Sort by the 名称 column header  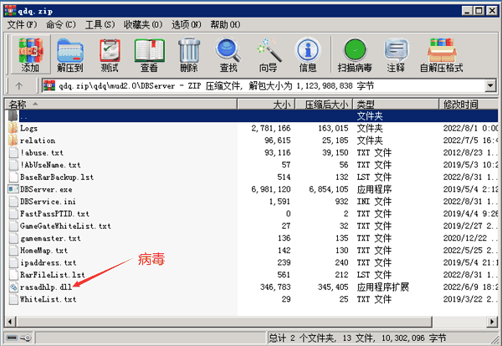(x=120, y=104)
